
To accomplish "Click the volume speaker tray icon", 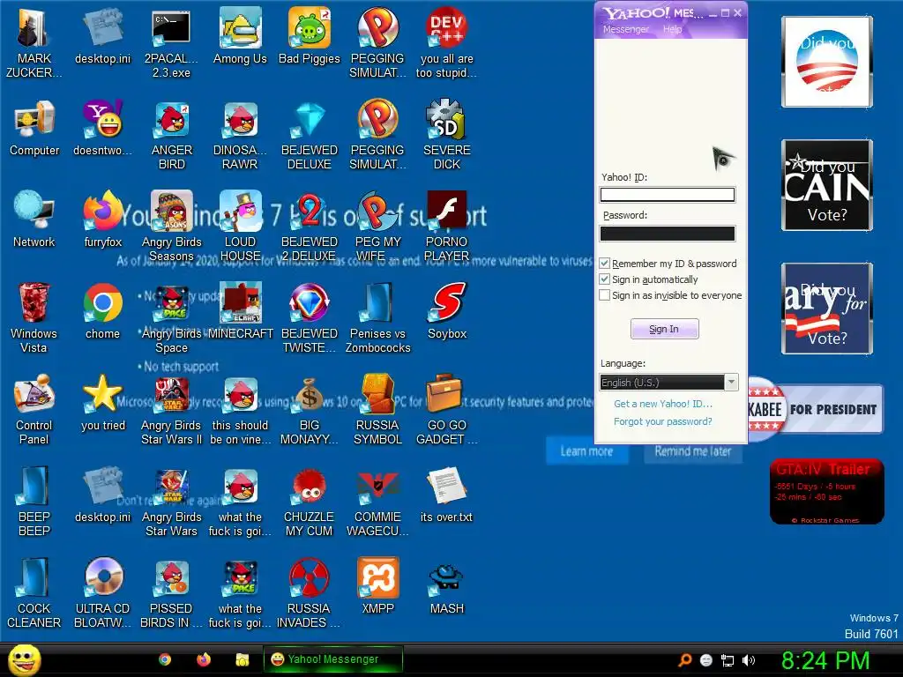I will 749,660.
